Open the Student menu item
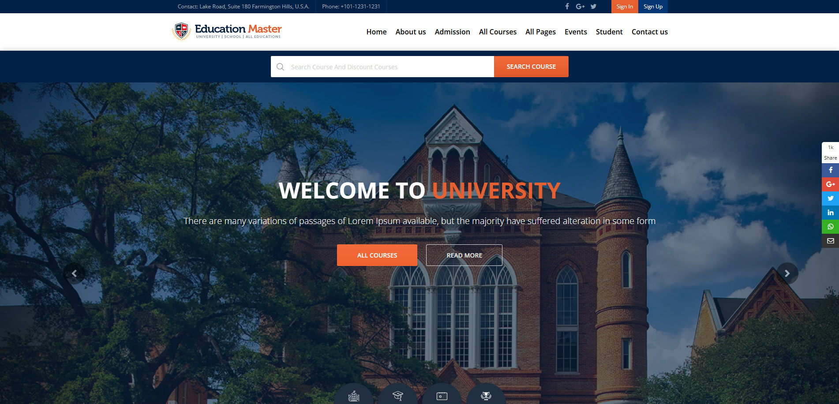 coord(609,32)
